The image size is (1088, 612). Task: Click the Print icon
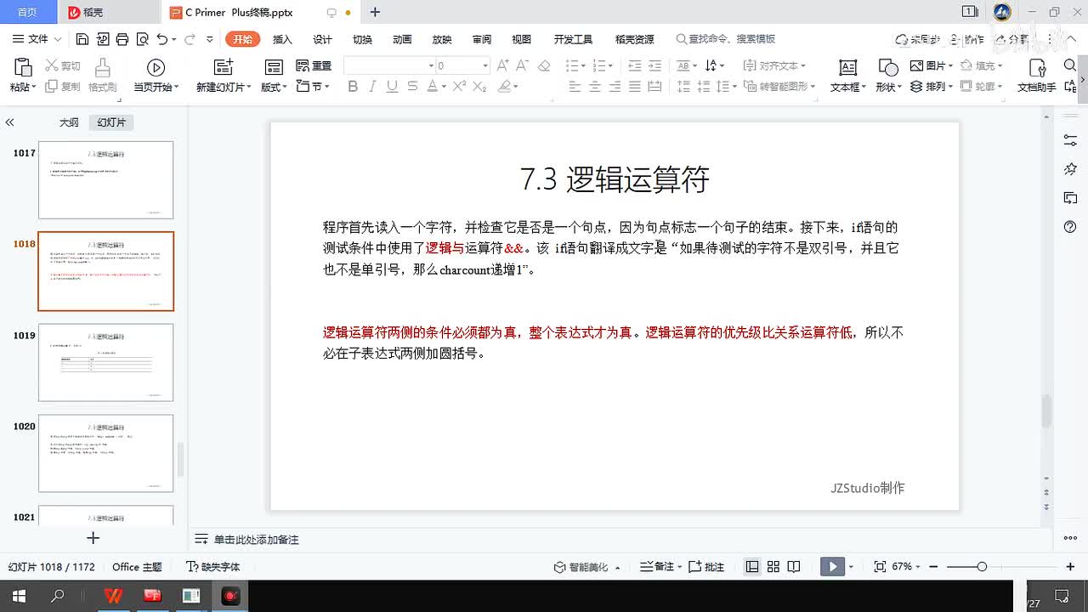click(x=122, y=39)
